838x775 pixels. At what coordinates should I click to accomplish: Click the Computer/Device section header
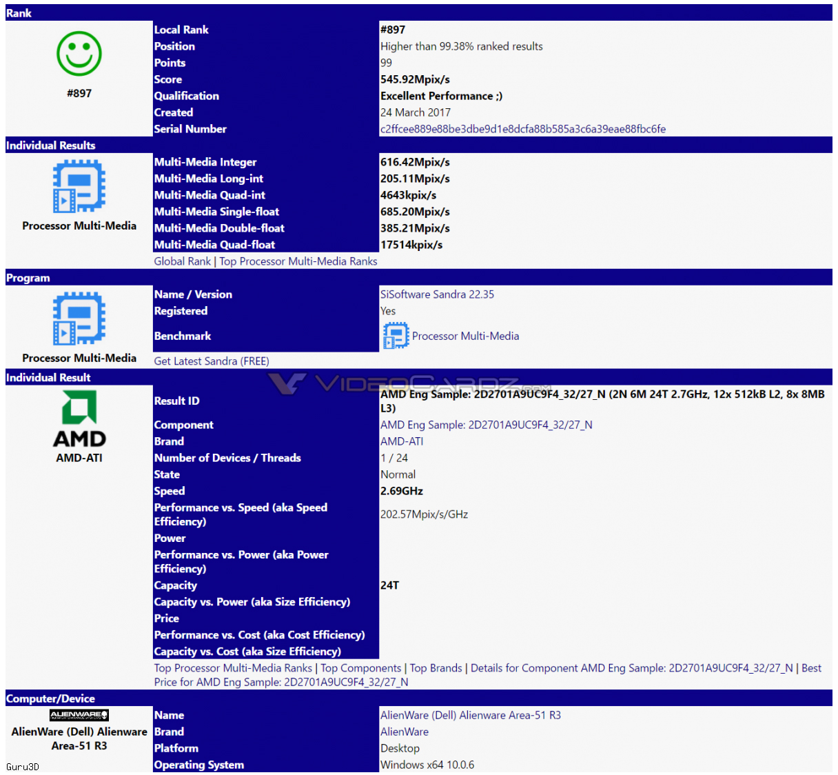(x=419, y=698)
